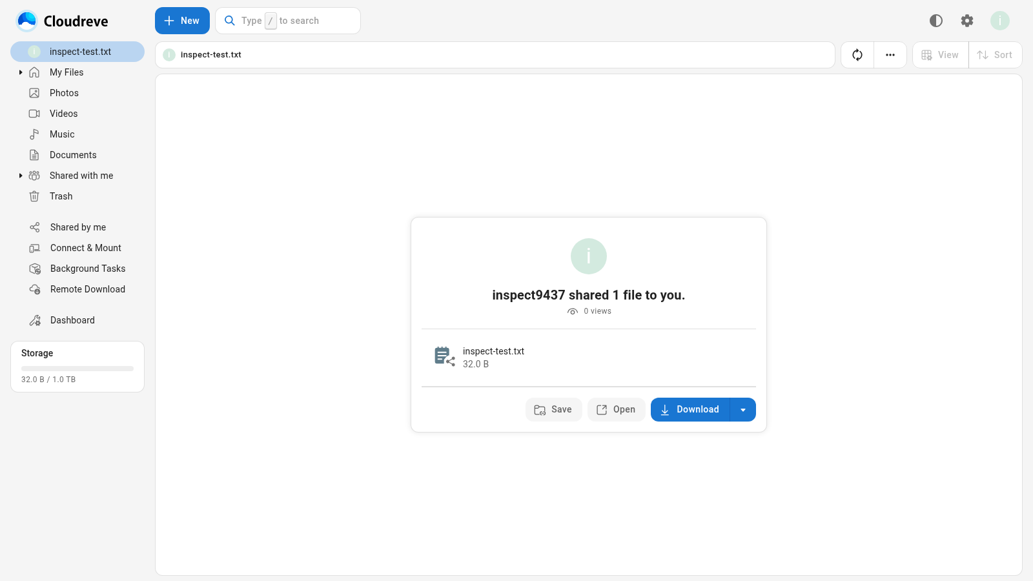1033x581 pixels.
Task: Open the Trash bin icon
Action: pos(34,196)
